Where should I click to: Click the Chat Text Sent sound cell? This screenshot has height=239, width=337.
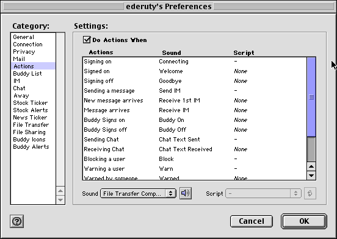tap(179, 140)
